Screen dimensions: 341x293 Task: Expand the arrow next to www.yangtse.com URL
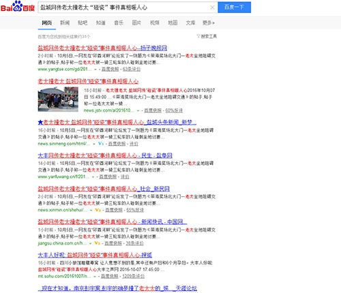coord(95,70)
